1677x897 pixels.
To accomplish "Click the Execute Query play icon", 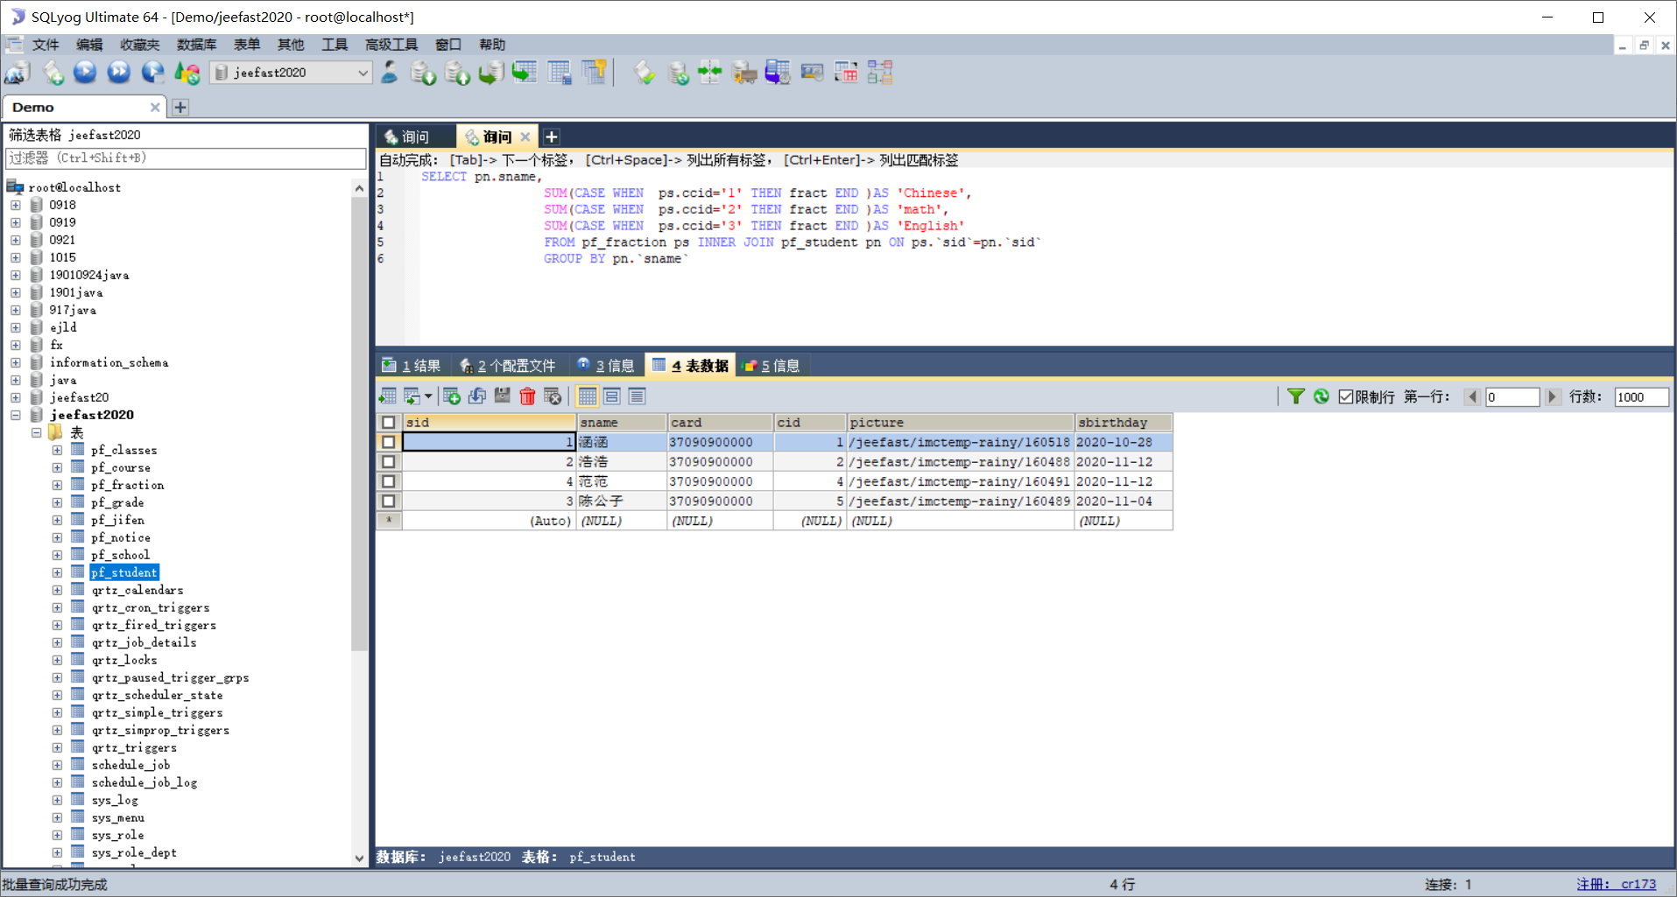I will 85,73.
